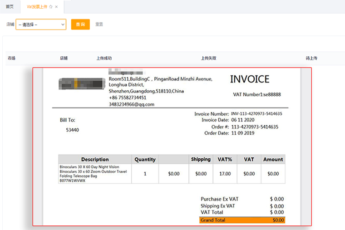The image size is (345, 230).
Task: Close the Vat发票上传 tab
Action: click(56, 7)
